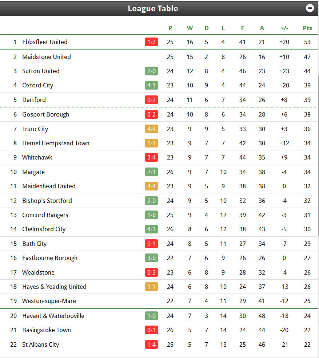Image resolution: width=319 pixels, height=358 pixels.
Task: Click Eastbourne Borough's green 3-0 result badge
Action: pos(151,258)
